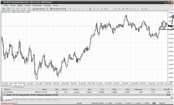This screenshot has width=174, height=105.
Task: Sort orders by Размер column header
Action: (x=64, y=89)
